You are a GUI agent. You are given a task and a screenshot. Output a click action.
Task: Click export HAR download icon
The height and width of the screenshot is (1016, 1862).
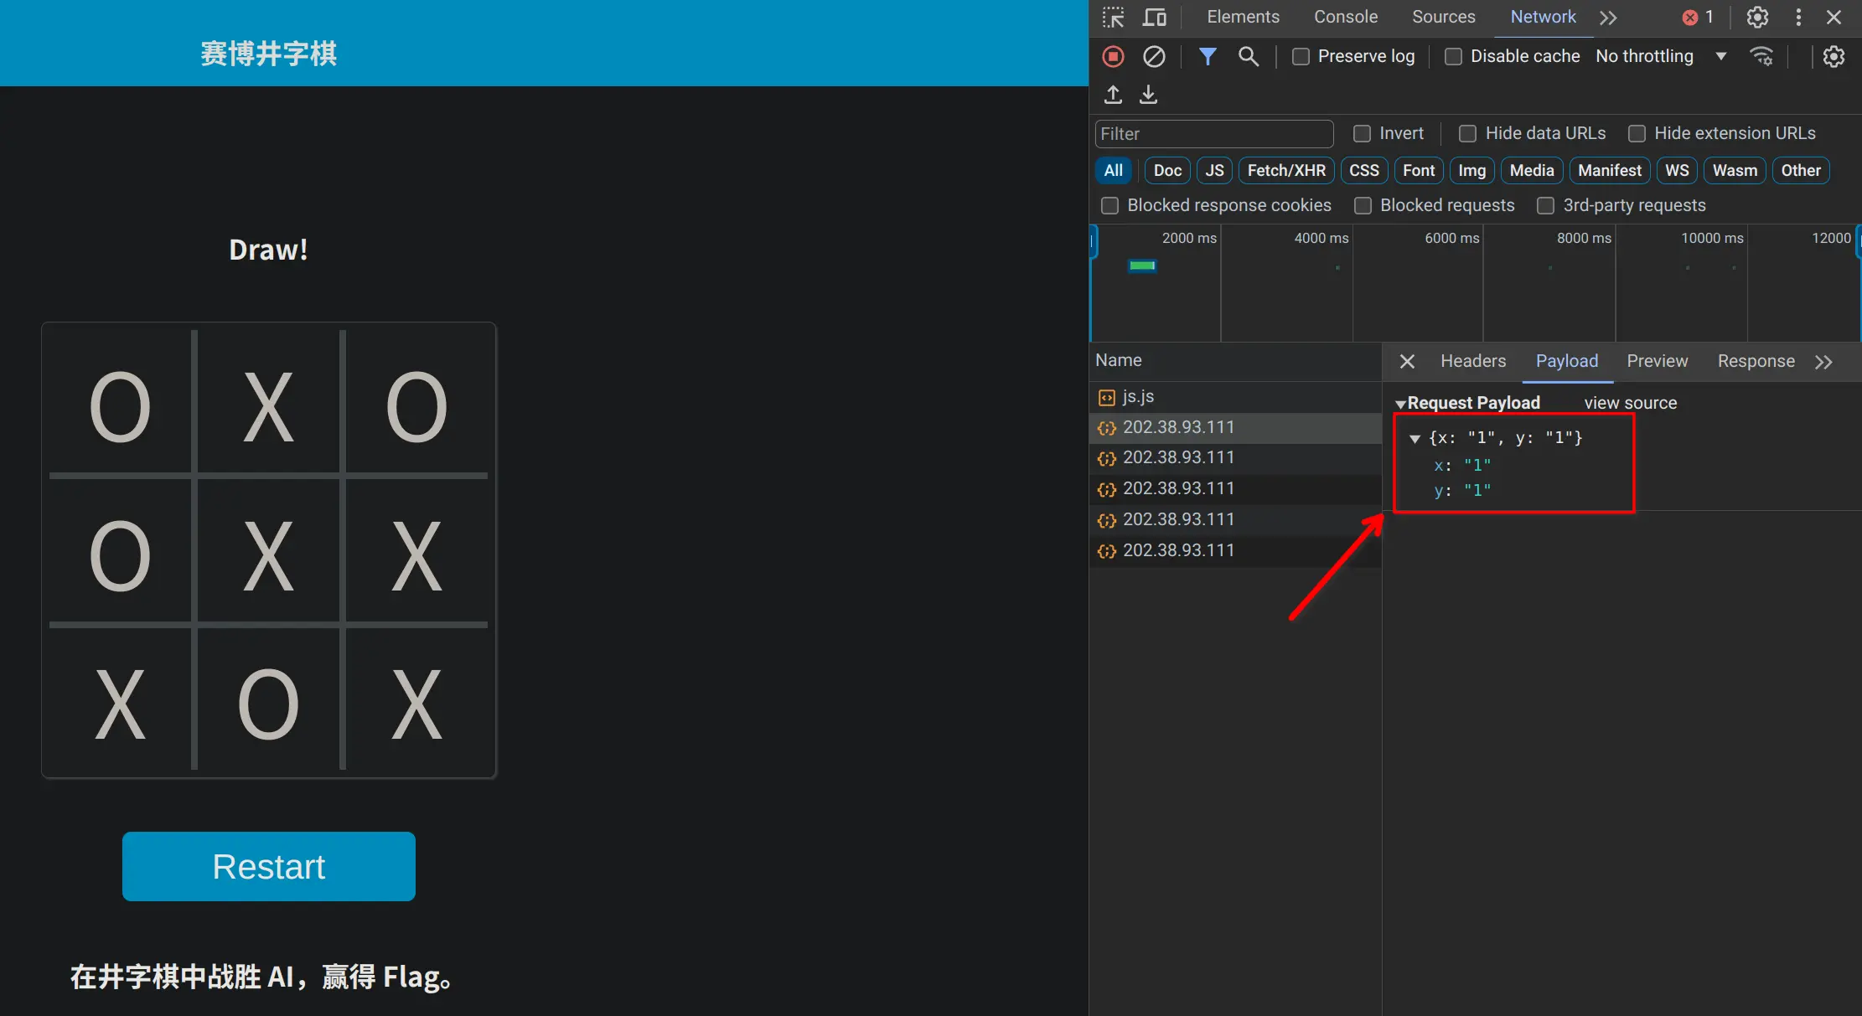pos(1148,95)
